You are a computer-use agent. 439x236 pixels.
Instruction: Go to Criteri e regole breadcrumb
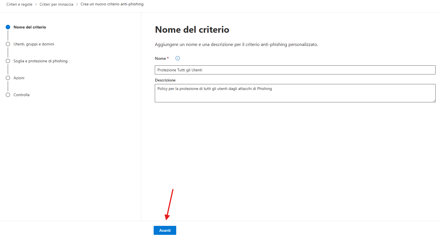pos(19,4)
